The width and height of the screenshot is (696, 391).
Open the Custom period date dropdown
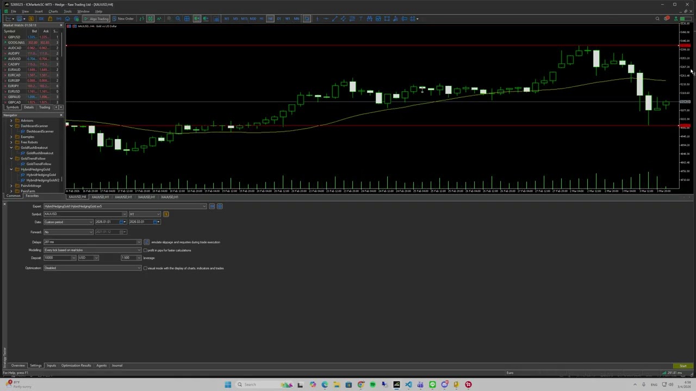(x=68, y=222)
